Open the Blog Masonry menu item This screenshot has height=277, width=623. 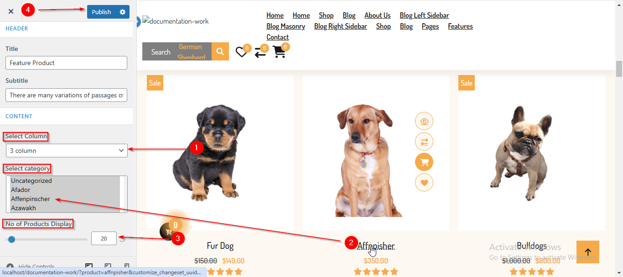(286, 26)
